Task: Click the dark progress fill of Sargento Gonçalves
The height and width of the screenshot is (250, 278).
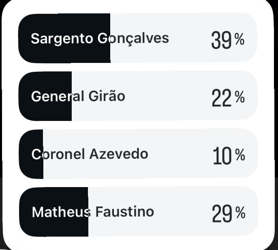Action: [65, 53]
